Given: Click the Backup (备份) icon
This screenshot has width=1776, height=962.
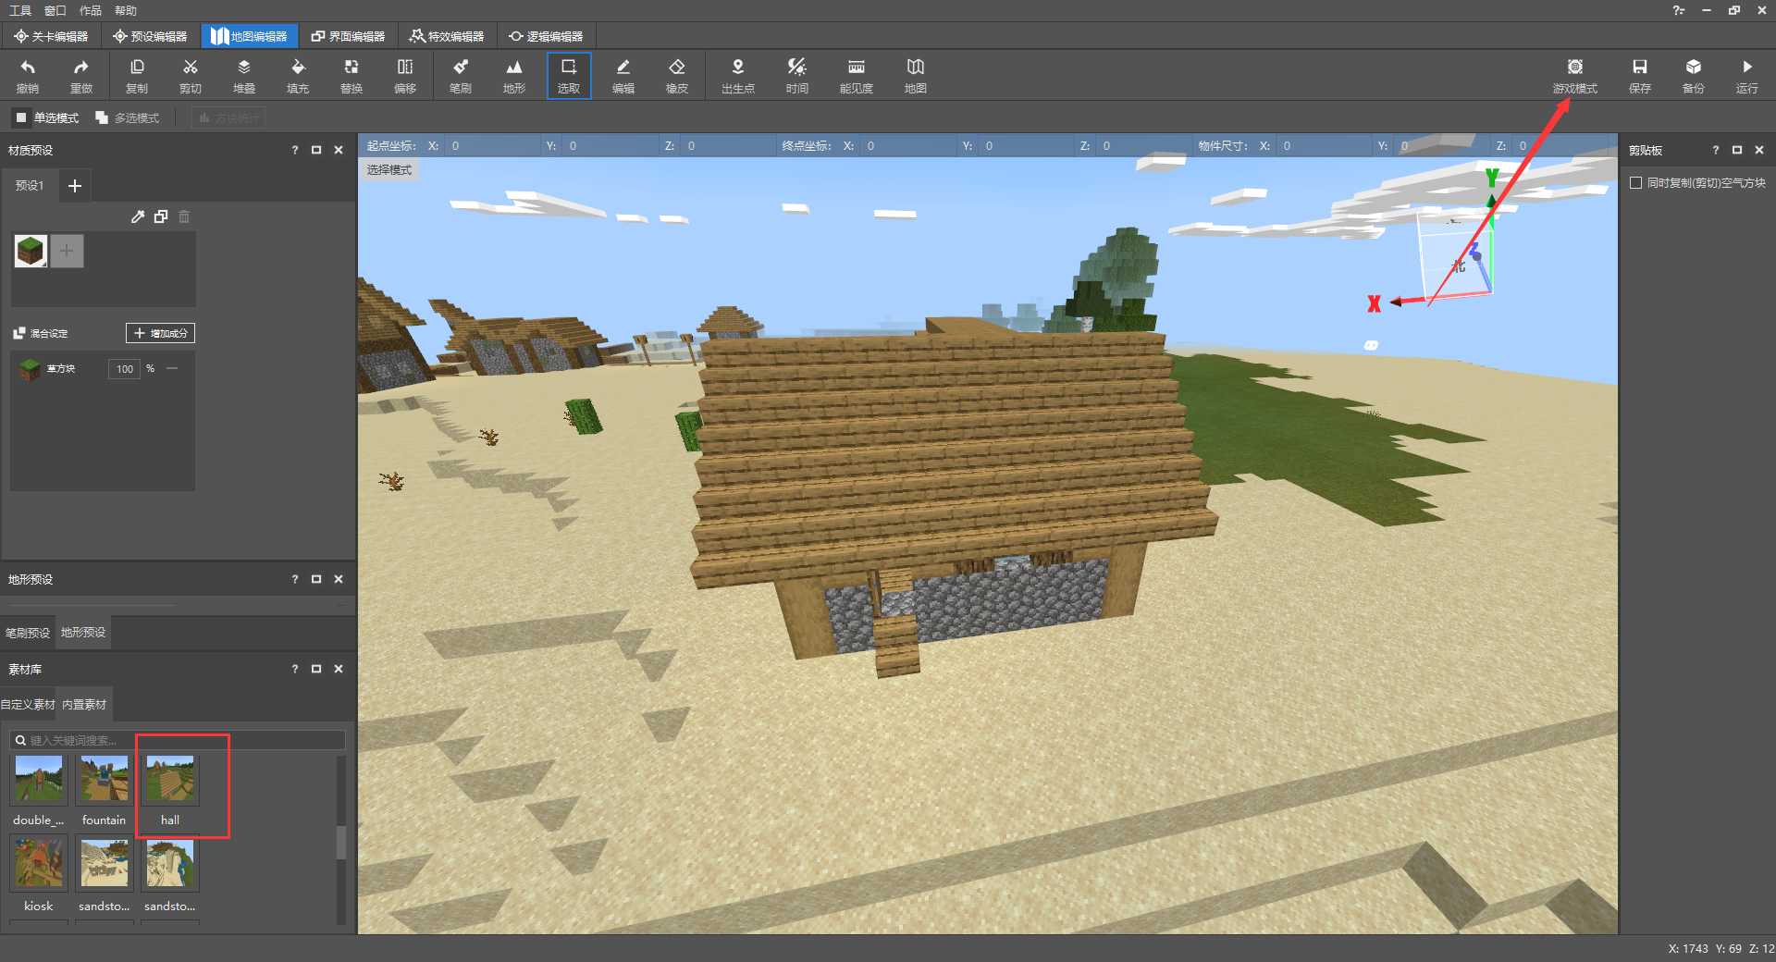Looking at the screenshot, I should point(1694,75).
